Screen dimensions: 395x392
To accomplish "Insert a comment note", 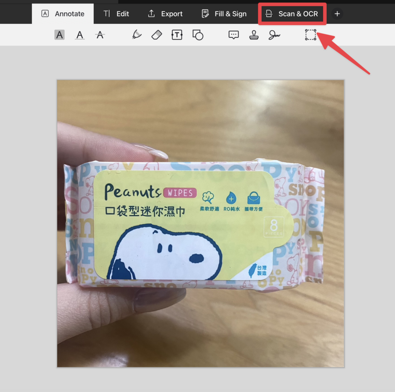I will tap(233, 35).
